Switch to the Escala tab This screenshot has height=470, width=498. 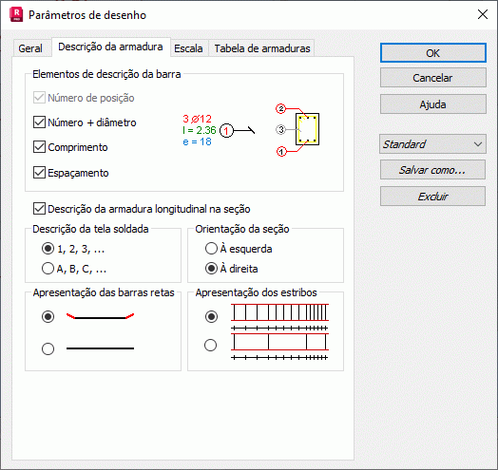pos(188,48)
